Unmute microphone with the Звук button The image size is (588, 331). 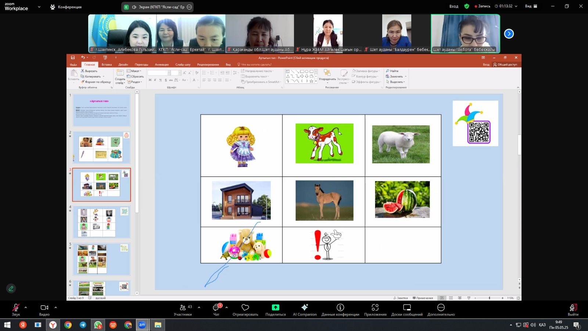16,309
